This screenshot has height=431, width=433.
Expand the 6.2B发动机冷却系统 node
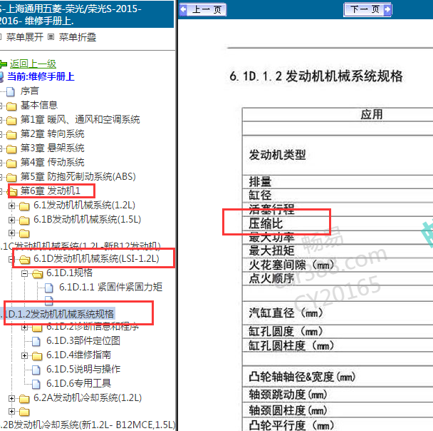[x=11, y=411]
